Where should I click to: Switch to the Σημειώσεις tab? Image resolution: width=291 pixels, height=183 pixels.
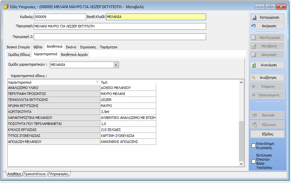point(88,47)
